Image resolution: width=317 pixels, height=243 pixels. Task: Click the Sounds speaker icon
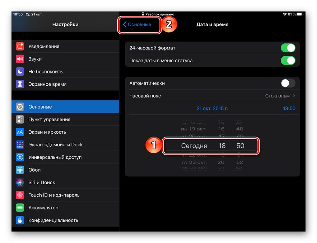click(20, 59)
